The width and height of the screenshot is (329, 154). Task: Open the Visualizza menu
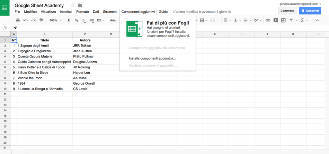click(x=48, y=12)
